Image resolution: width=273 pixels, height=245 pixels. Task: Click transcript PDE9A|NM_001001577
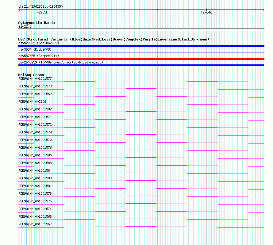35,78
